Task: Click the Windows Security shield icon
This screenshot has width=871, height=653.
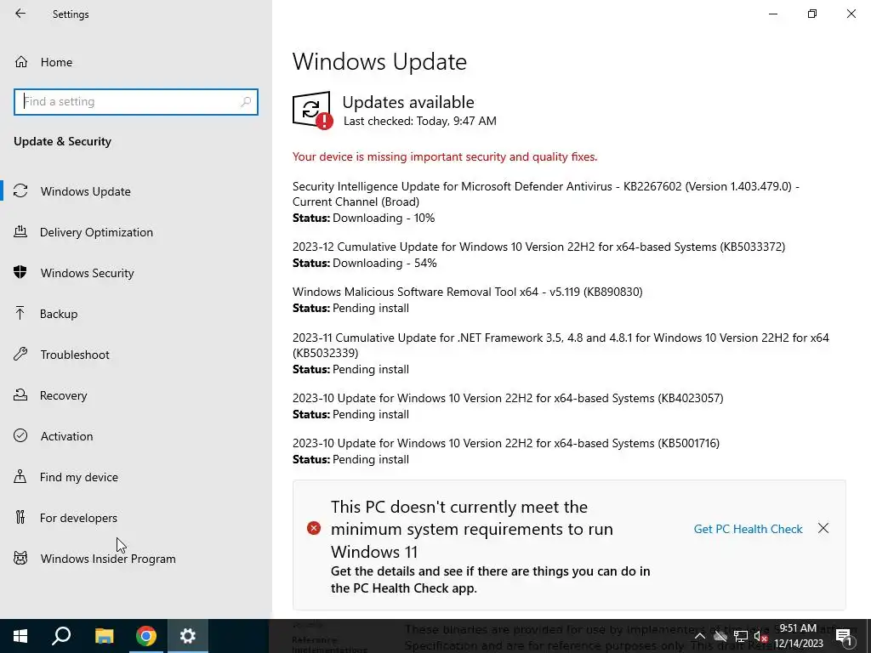Action: point(20,272)
